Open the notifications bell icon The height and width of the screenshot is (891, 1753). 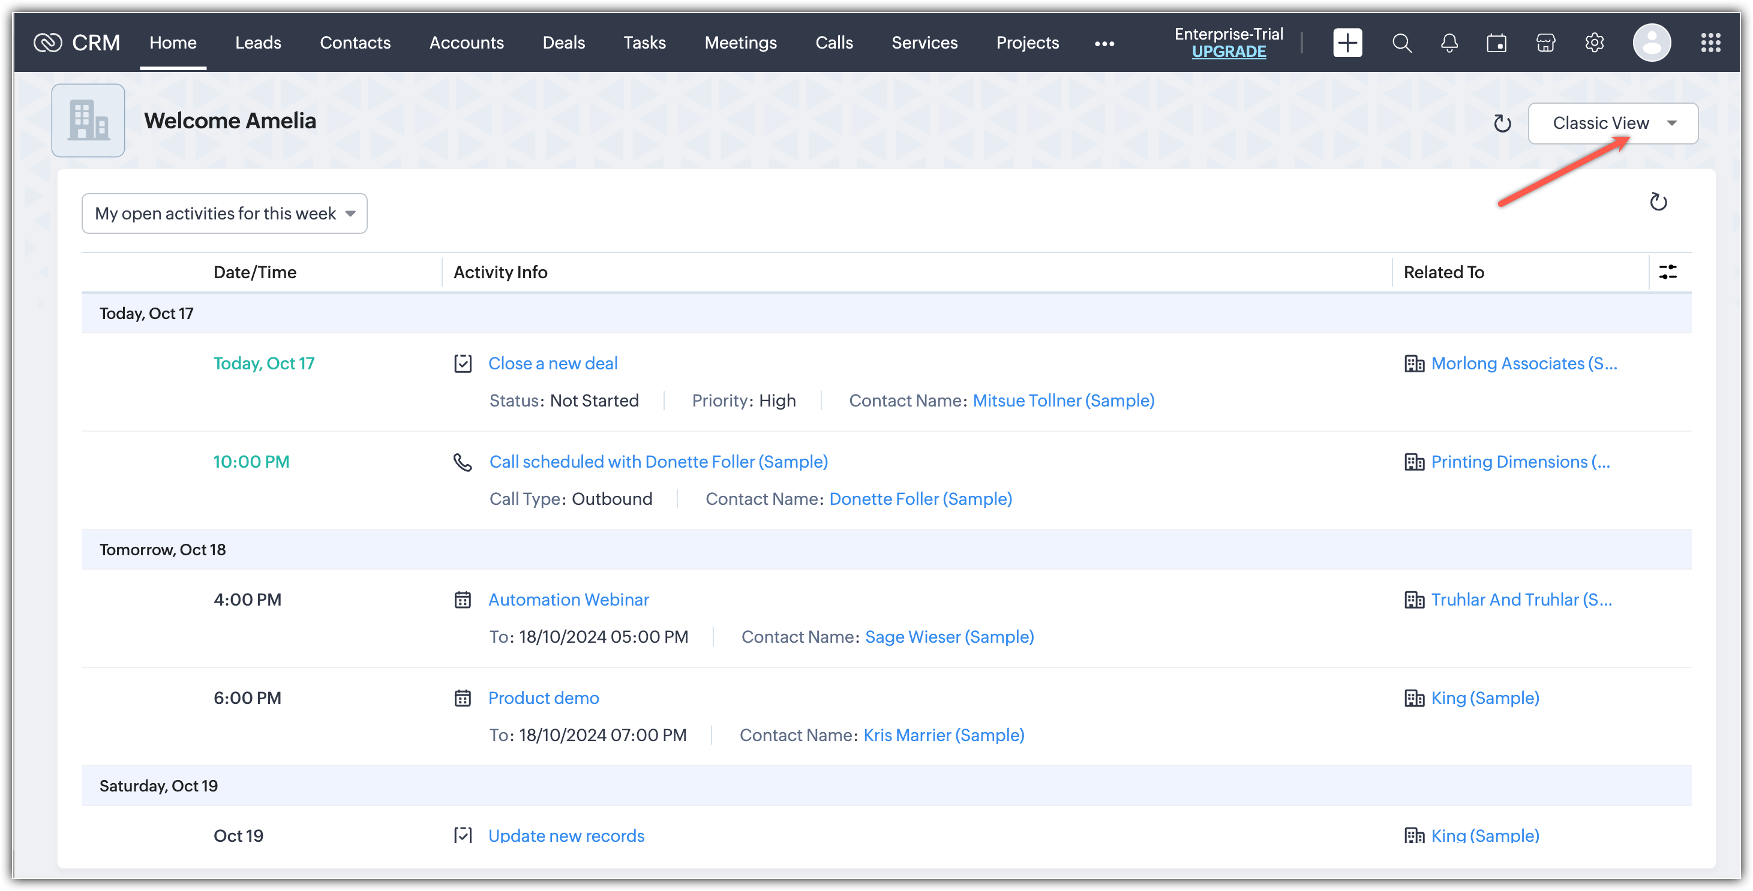1449,43
